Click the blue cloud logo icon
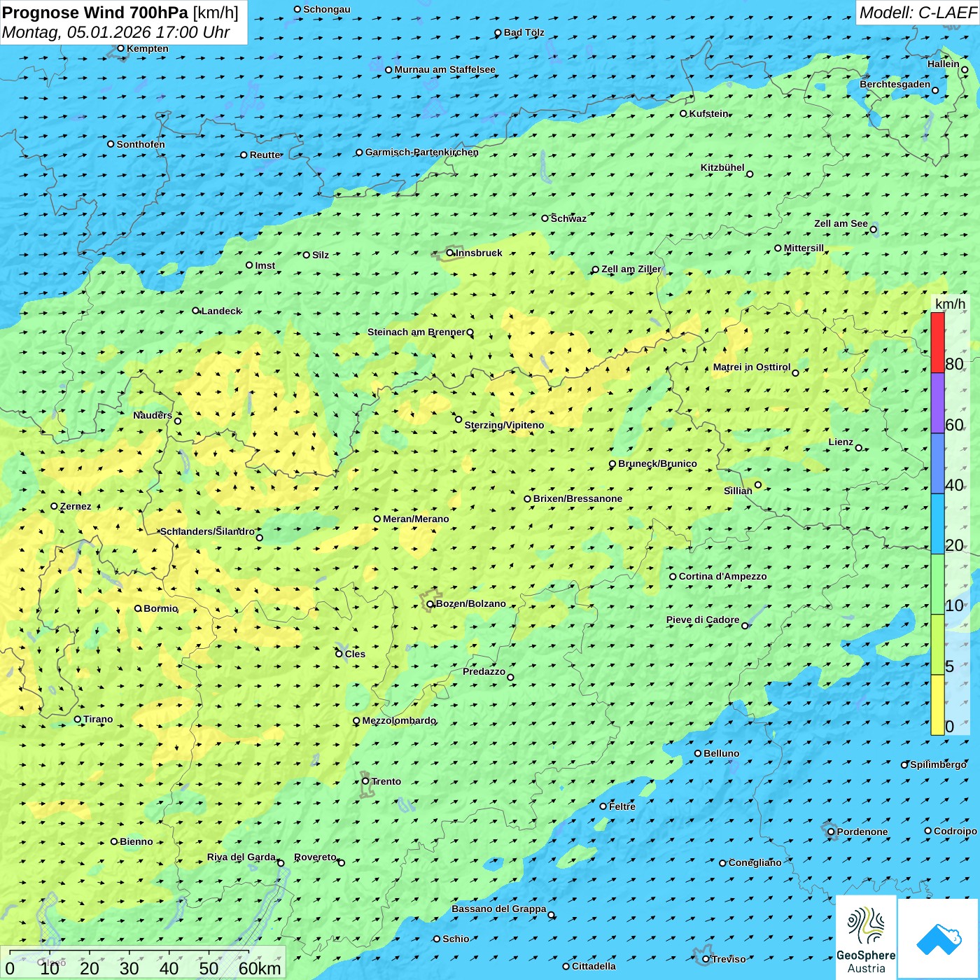980x980 pixels. 939,939
